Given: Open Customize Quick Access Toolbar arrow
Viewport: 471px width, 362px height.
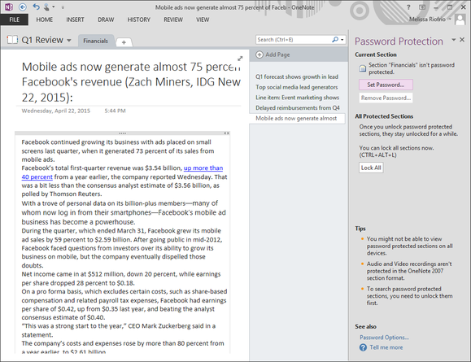Looking at the screenshot, I should (x=63, y=7).
